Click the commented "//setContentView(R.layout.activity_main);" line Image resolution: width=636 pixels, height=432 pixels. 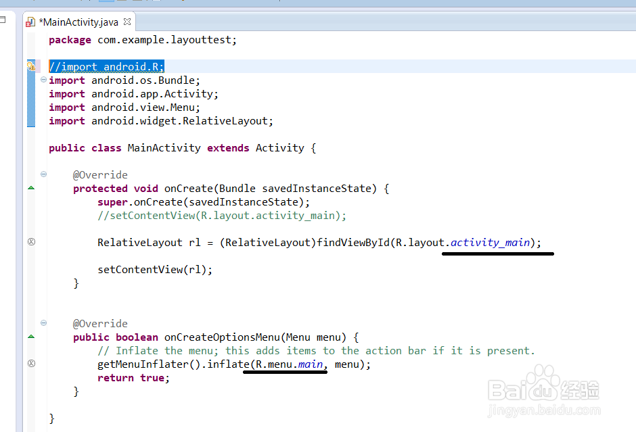click(222, 216)
